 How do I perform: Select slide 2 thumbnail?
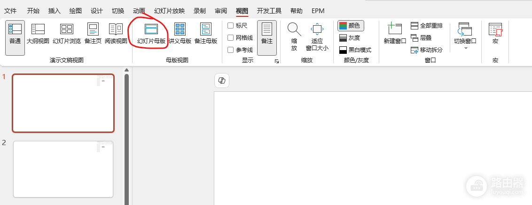coord(63,169)
